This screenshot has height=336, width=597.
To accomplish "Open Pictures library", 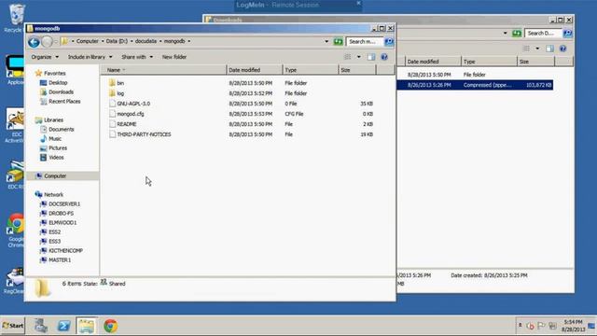I will point(58,148).
